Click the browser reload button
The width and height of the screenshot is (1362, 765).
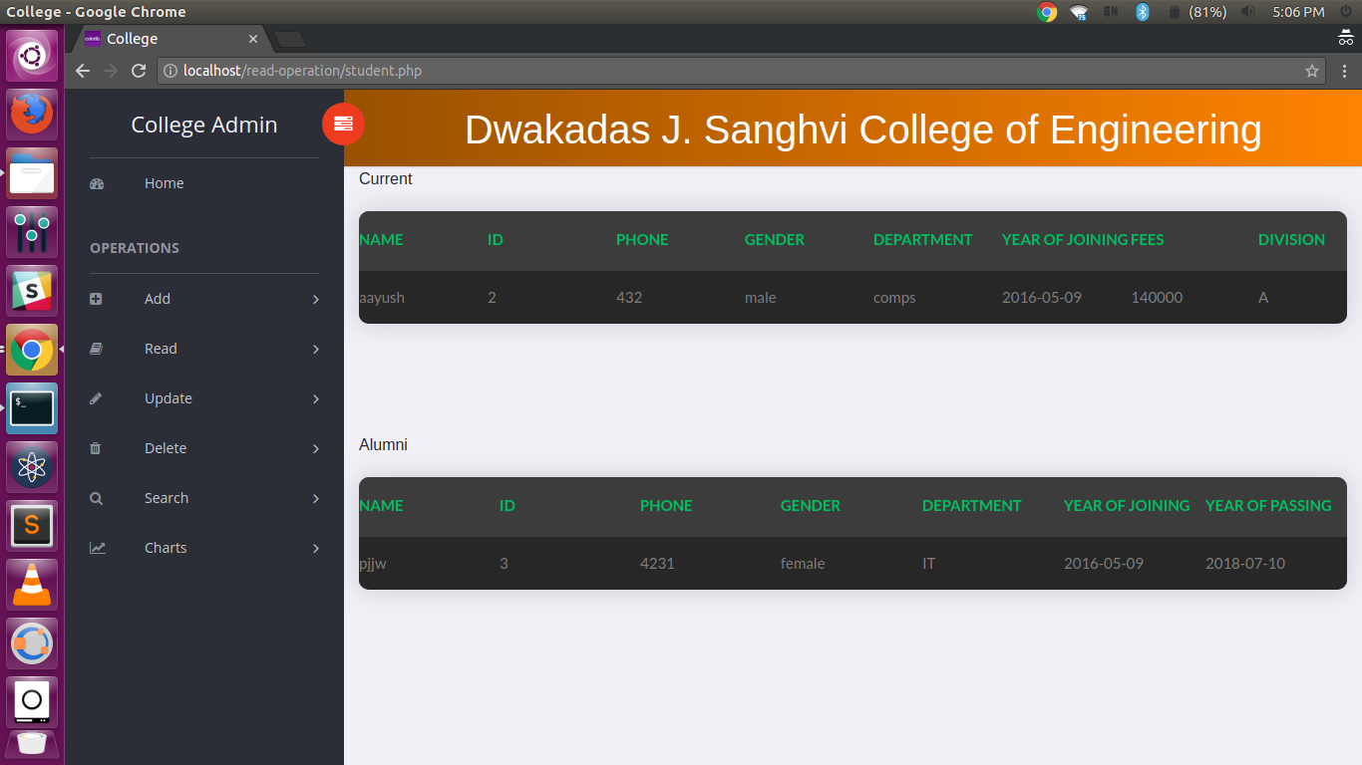pos(138,70)
